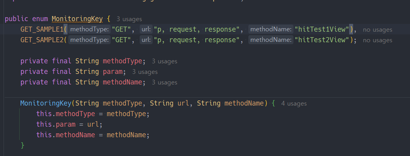Open the '4 usages' hint beside the constructor
The height and width of the screenshot is (156, 410).
pyautogui.click(x=294, y=104)
